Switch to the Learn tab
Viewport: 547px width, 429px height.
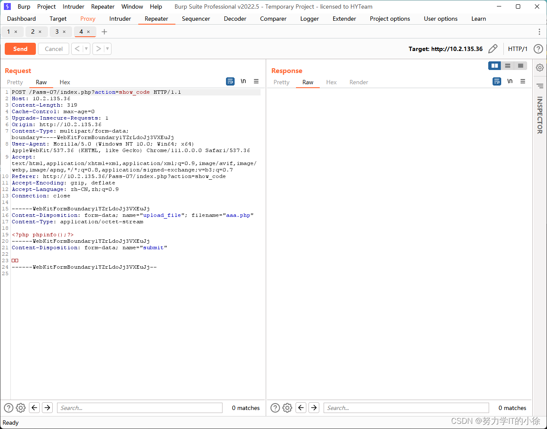[478, 19]
